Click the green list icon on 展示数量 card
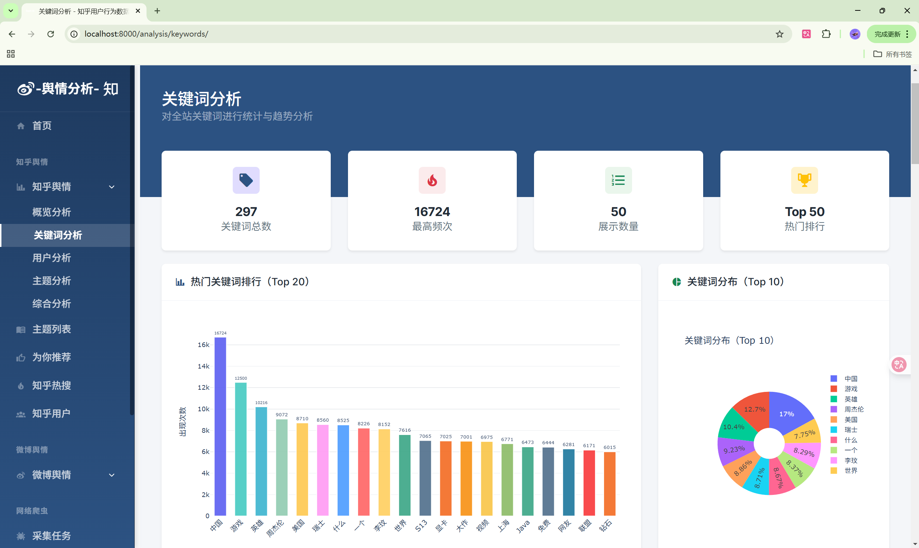The height and width of the screenshot is (548, 919). 618,180
